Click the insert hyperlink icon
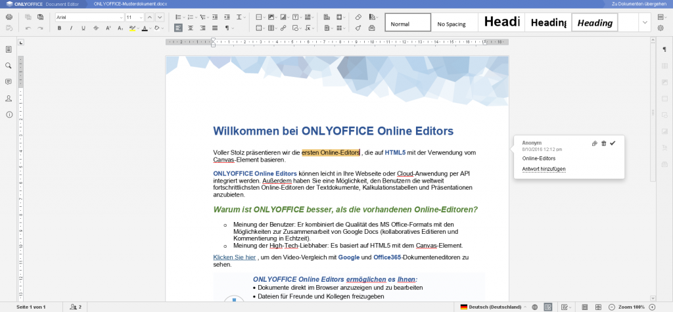The height and width of the screenshot is (312, 673). (283, 28)
